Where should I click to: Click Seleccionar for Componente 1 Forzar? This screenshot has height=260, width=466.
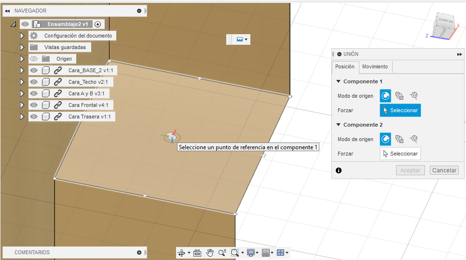(x=400, y=110)
